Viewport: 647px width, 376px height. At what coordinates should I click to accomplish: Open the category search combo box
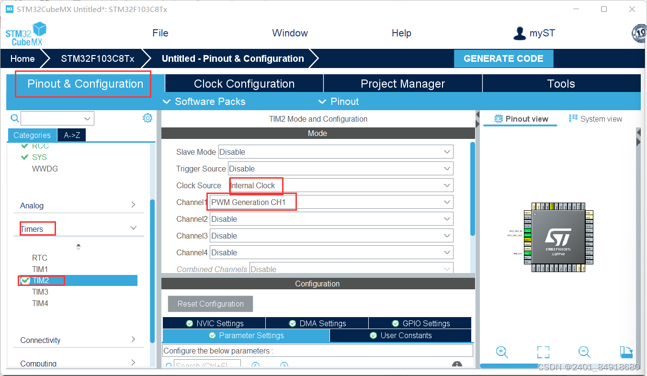click(57, 118)
